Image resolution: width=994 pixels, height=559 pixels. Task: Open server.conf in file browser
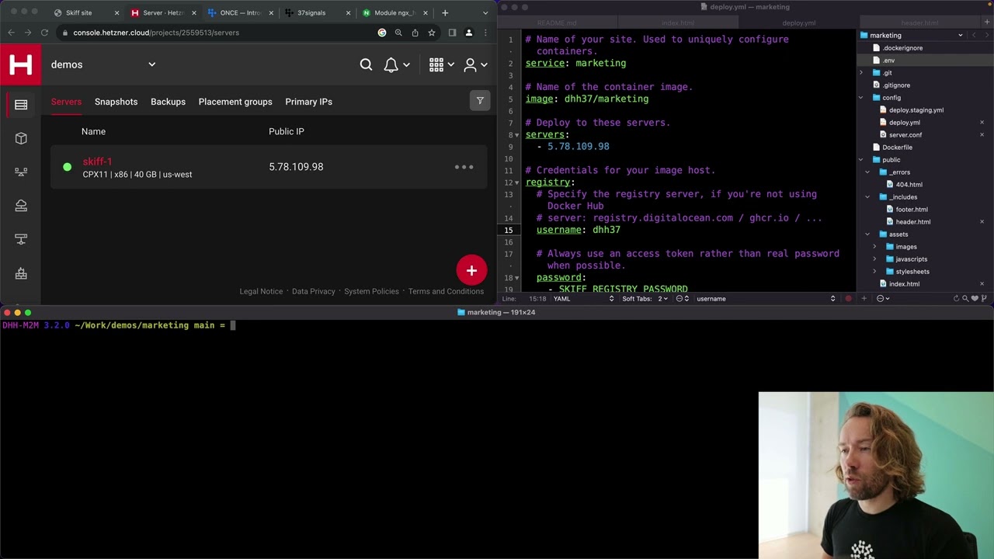click(x=905, y=135)
